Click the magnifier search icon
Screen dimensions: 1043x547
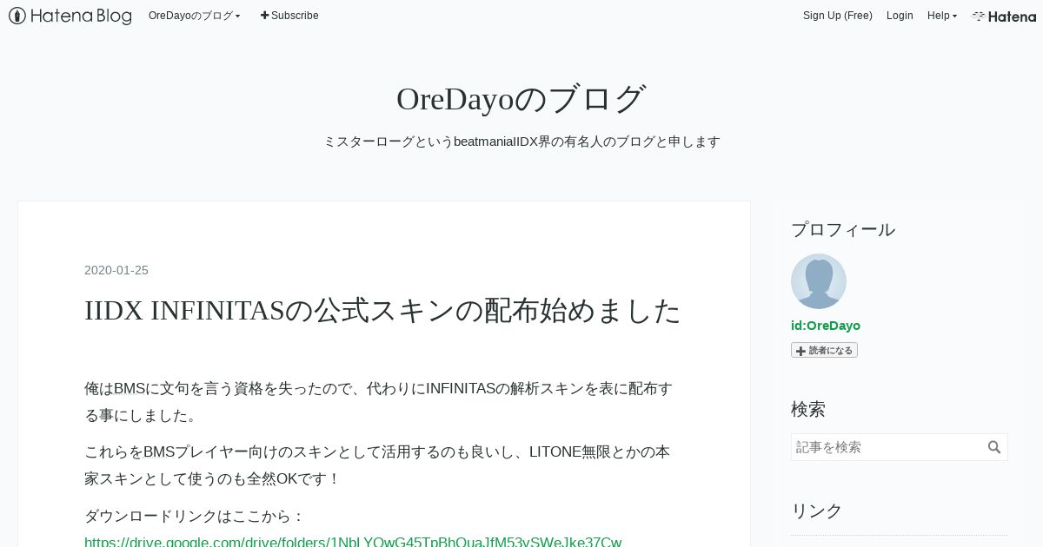(x=994, y=447)
